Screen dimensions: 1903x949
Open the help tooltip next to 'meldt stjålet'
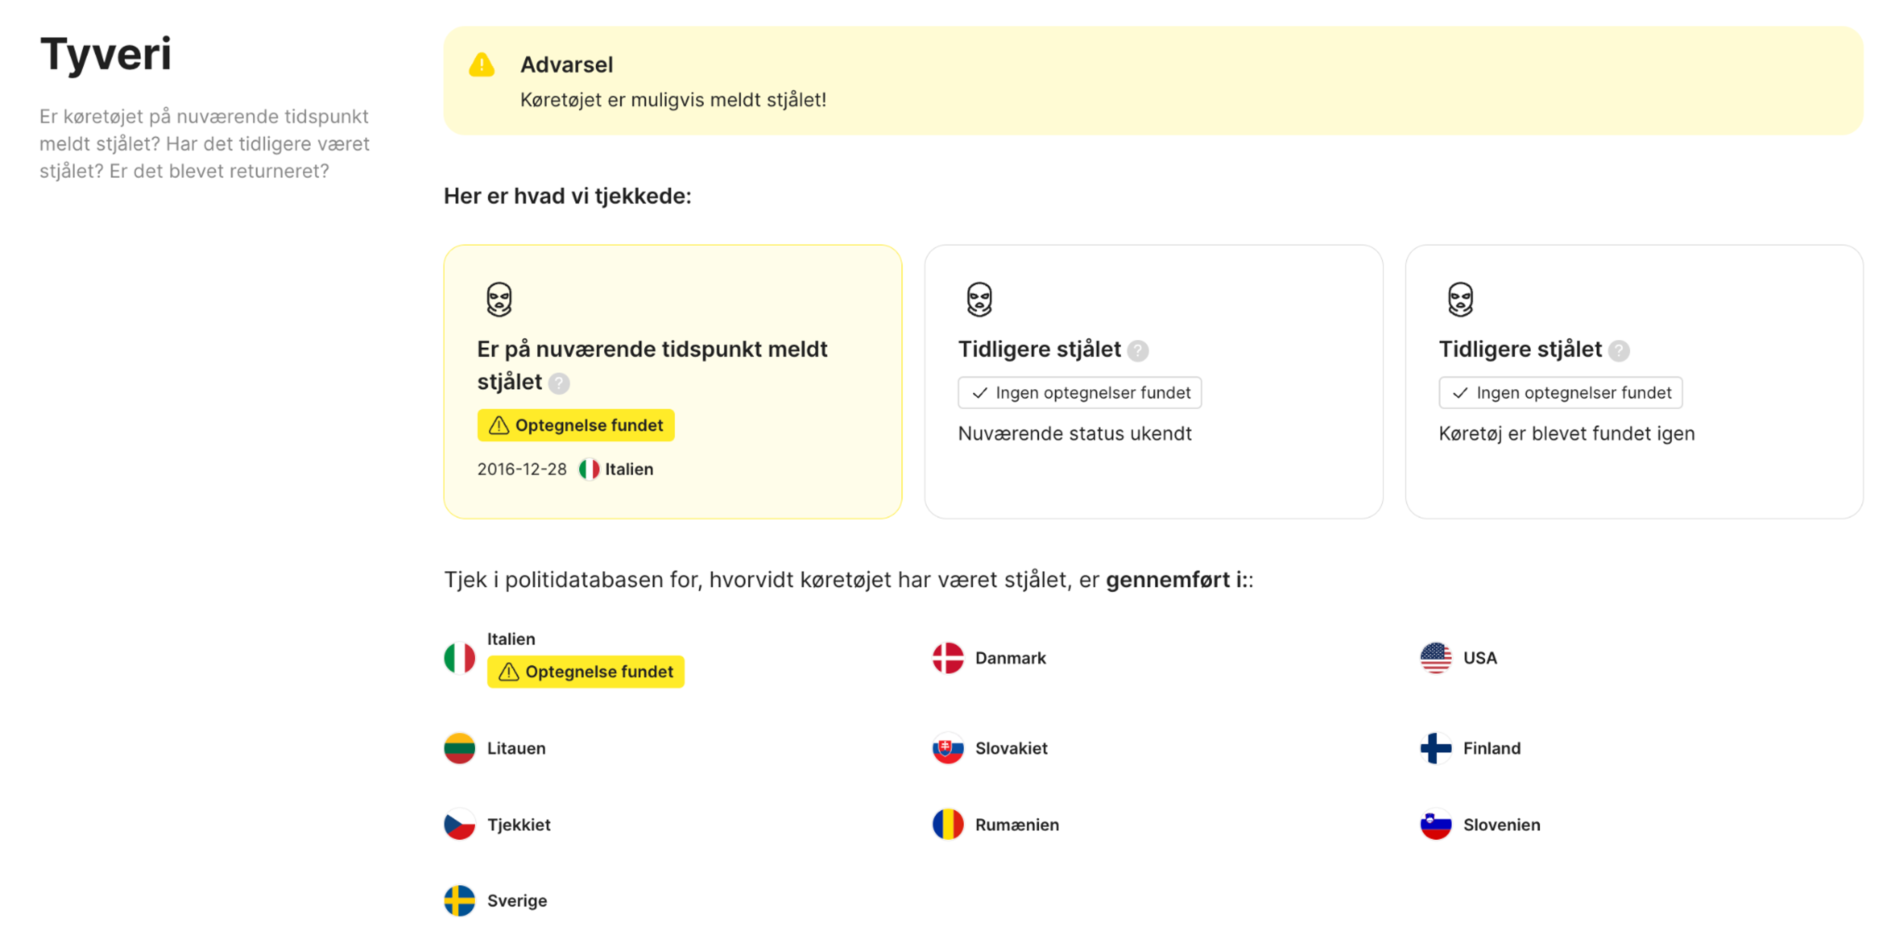tap(559, 383)
